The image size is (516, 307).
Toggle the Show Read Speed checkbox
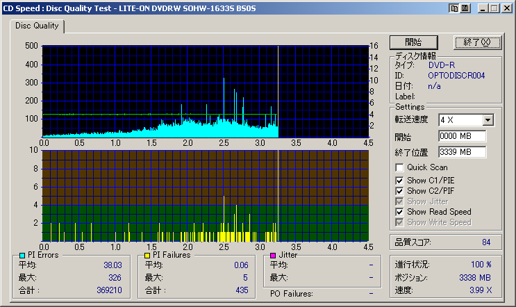pyautogui.click(x=399, y=212)
